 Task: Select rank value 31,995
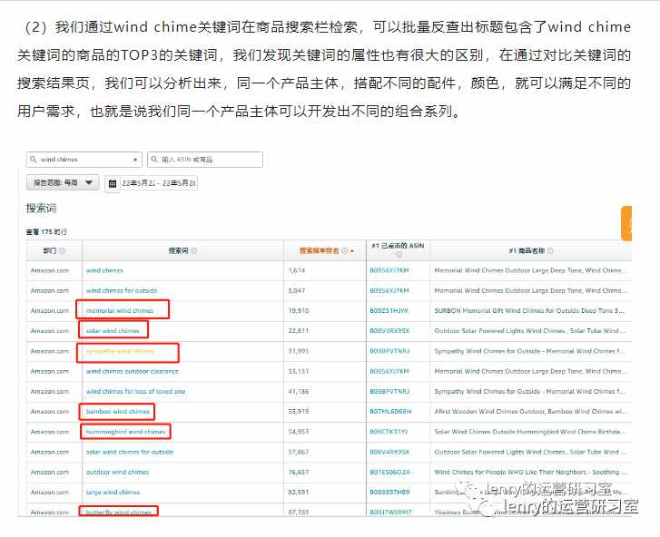point(299,351)
